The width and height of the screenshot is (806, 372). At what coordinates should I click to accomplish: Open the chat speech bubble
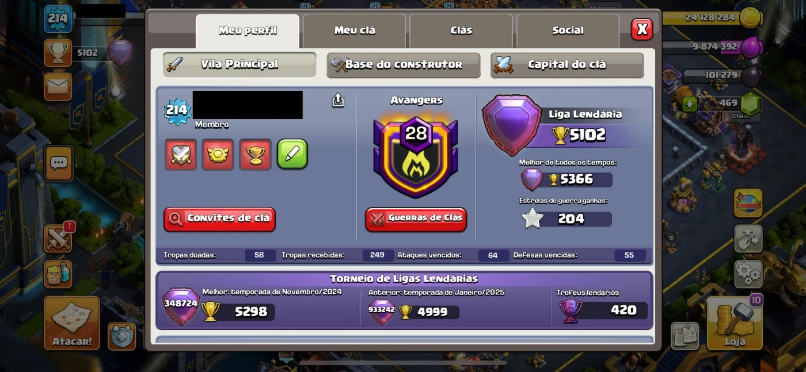[58, 163]
